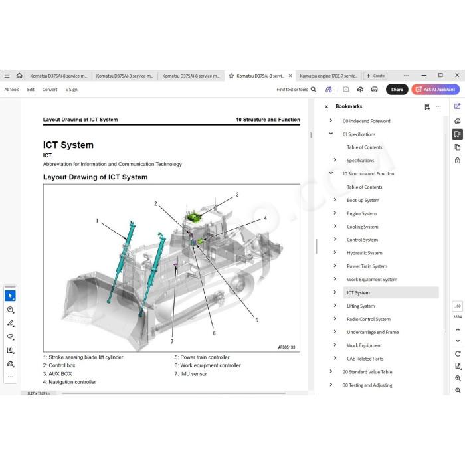
Task: Click the Create new tab button
Action: pyautogui.click(x=375, y=76)
